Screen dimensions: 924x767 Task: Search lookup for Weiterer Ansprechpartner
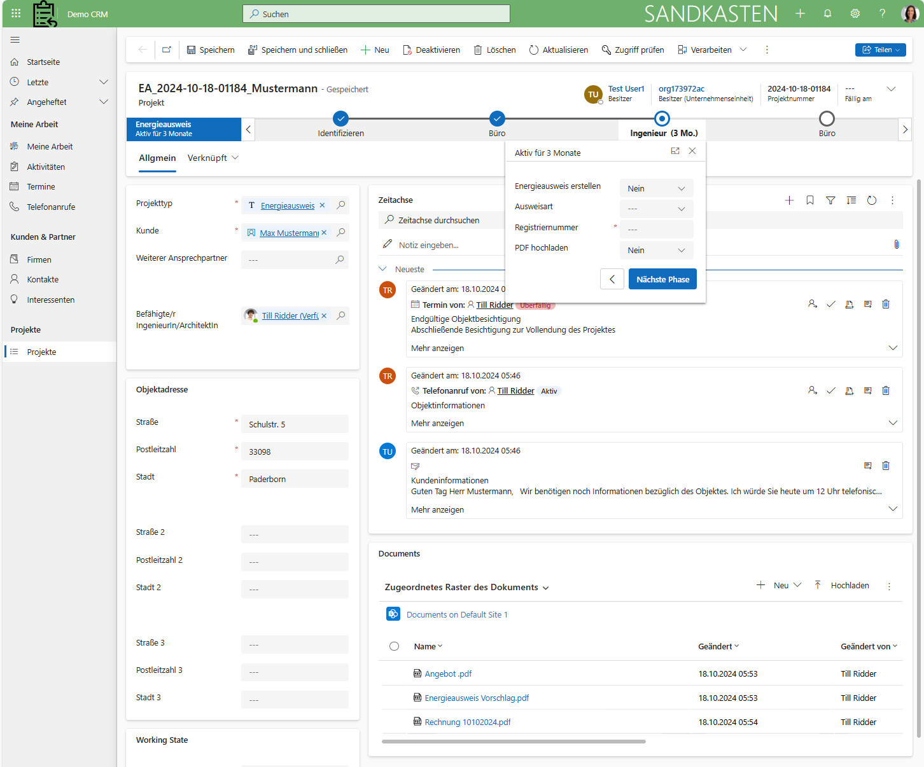340,259
